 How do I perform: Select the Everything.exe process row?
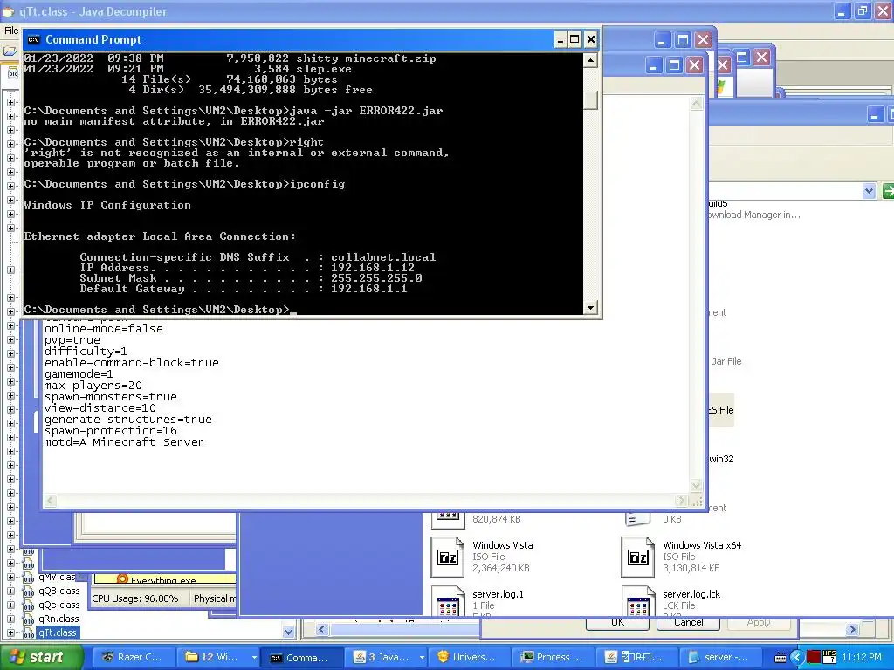click(163, 579)
